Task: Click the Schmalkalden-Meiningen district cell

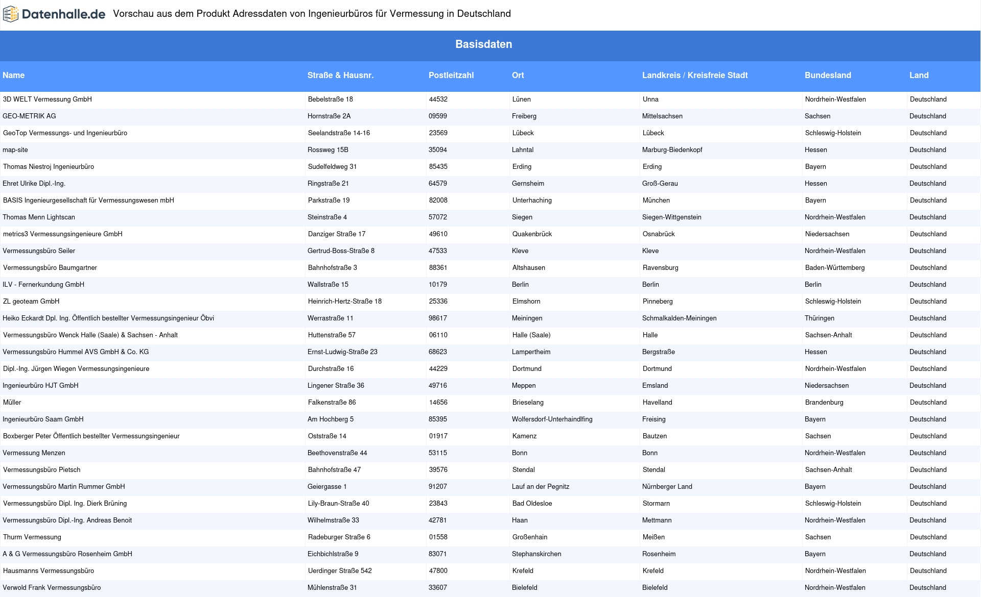Action: pos(679,318)
